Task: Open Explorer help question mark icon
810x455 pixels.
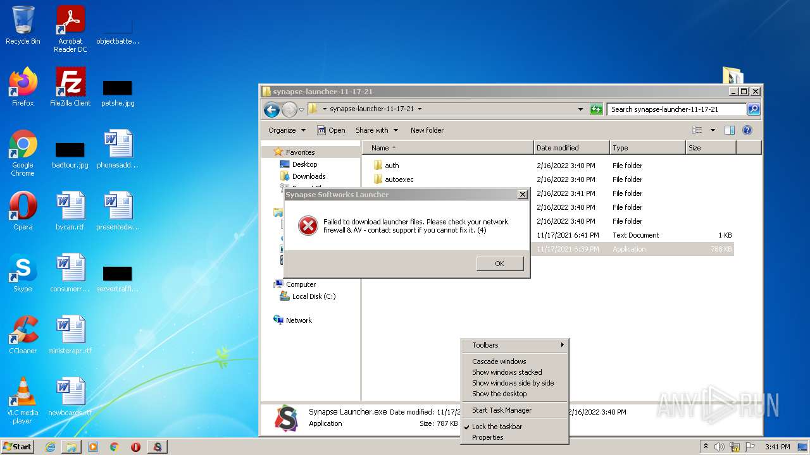Action: tap(747, 130)
